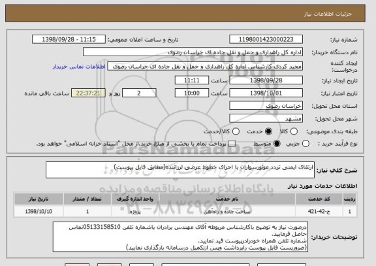Click the نام خدمت column header
The width and height of the screenshot is (376, 266).
coord(227,199)
